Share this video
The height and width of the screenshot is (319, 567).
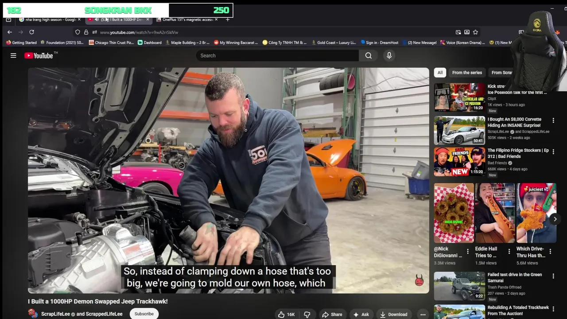pyautogui.click(x=332, y=315)
